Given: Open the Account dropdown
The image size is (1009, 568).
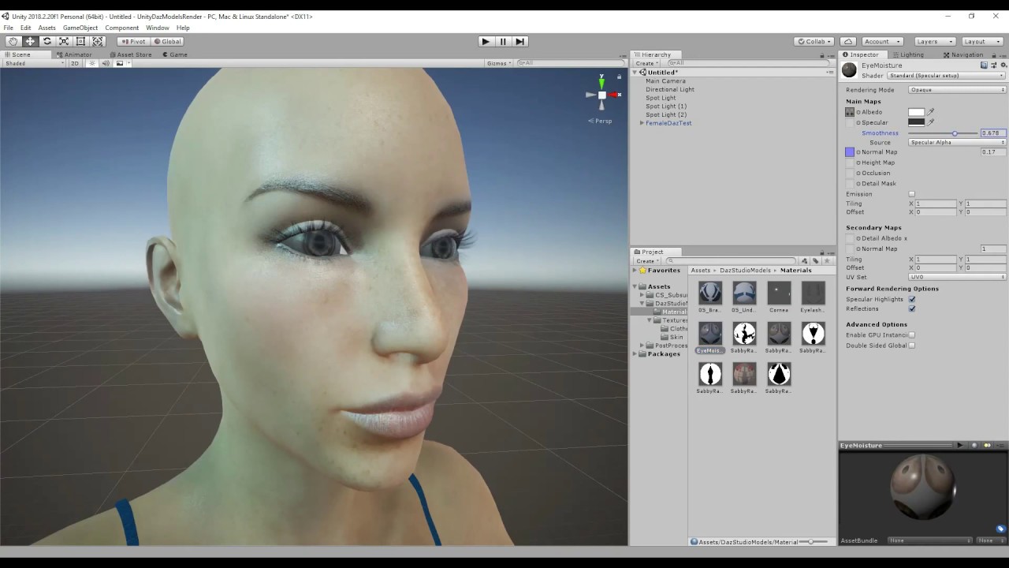Looking at the screenshot, I should [881, 41].
